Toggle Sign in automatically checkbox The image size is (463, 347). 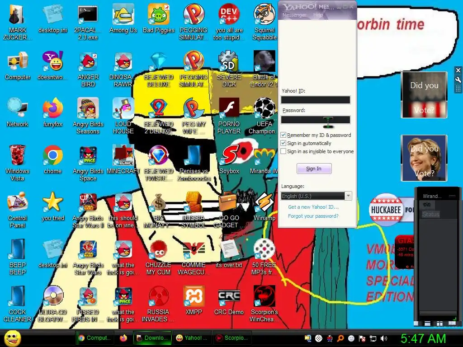283,143
